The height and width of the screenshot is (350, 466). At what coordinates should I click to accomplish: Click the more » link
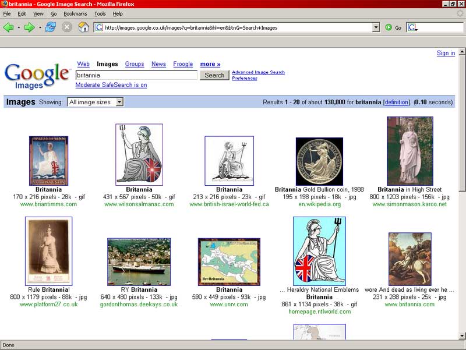[x=210, y=64]
